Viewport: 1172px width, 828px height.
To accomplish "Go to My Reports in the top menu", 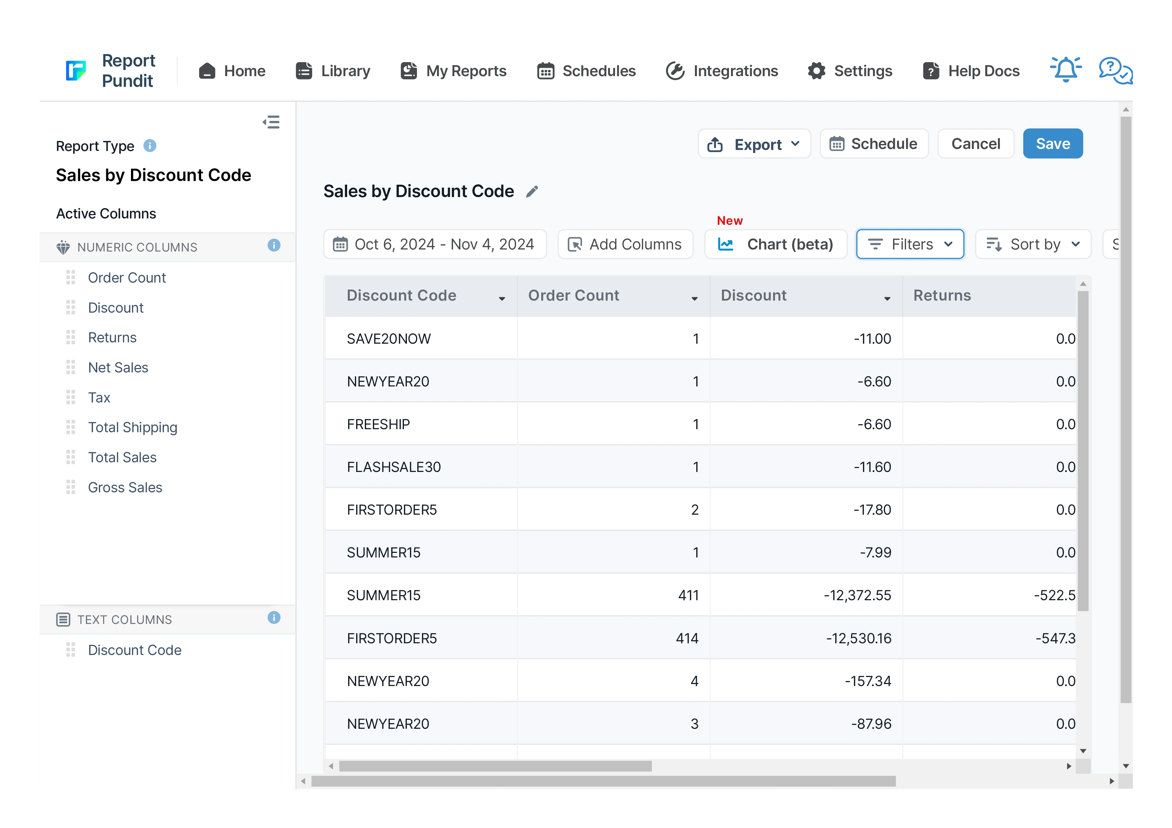I will click(x=453, y=71).
